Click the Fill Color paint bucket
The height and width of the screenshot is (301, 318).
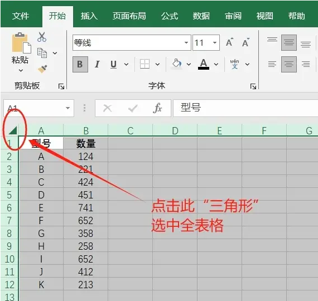click(x=177, y=64)
